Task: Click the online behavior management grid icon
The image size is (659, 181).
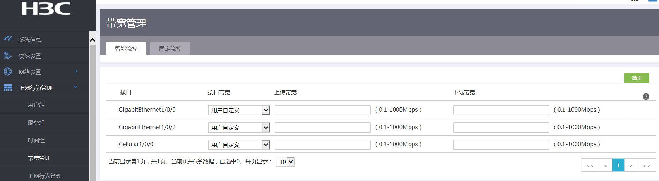Action: [x=8, y=88]
